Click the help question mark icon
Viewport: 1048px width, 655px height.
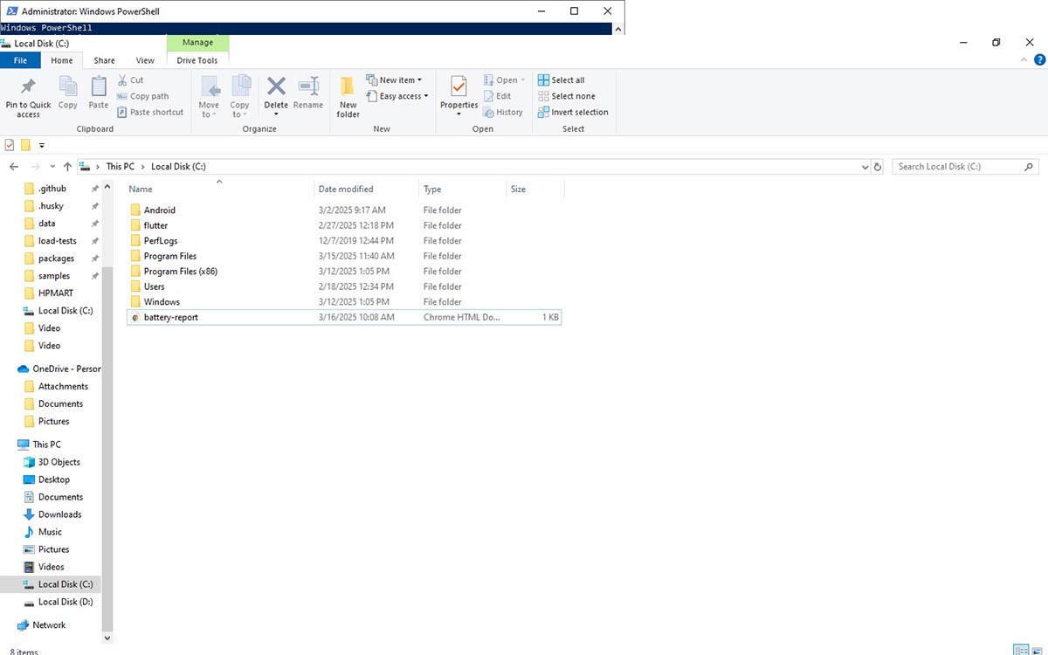[1039, 60]
